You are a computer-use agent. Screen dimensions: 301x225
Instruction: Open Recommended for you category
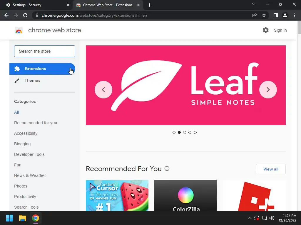click(36, 123)
